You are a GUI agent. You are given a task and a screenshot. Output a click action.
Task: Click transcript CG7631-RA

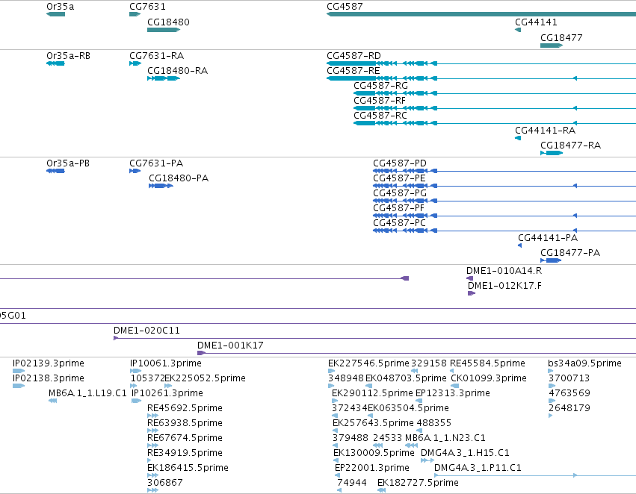135,63
